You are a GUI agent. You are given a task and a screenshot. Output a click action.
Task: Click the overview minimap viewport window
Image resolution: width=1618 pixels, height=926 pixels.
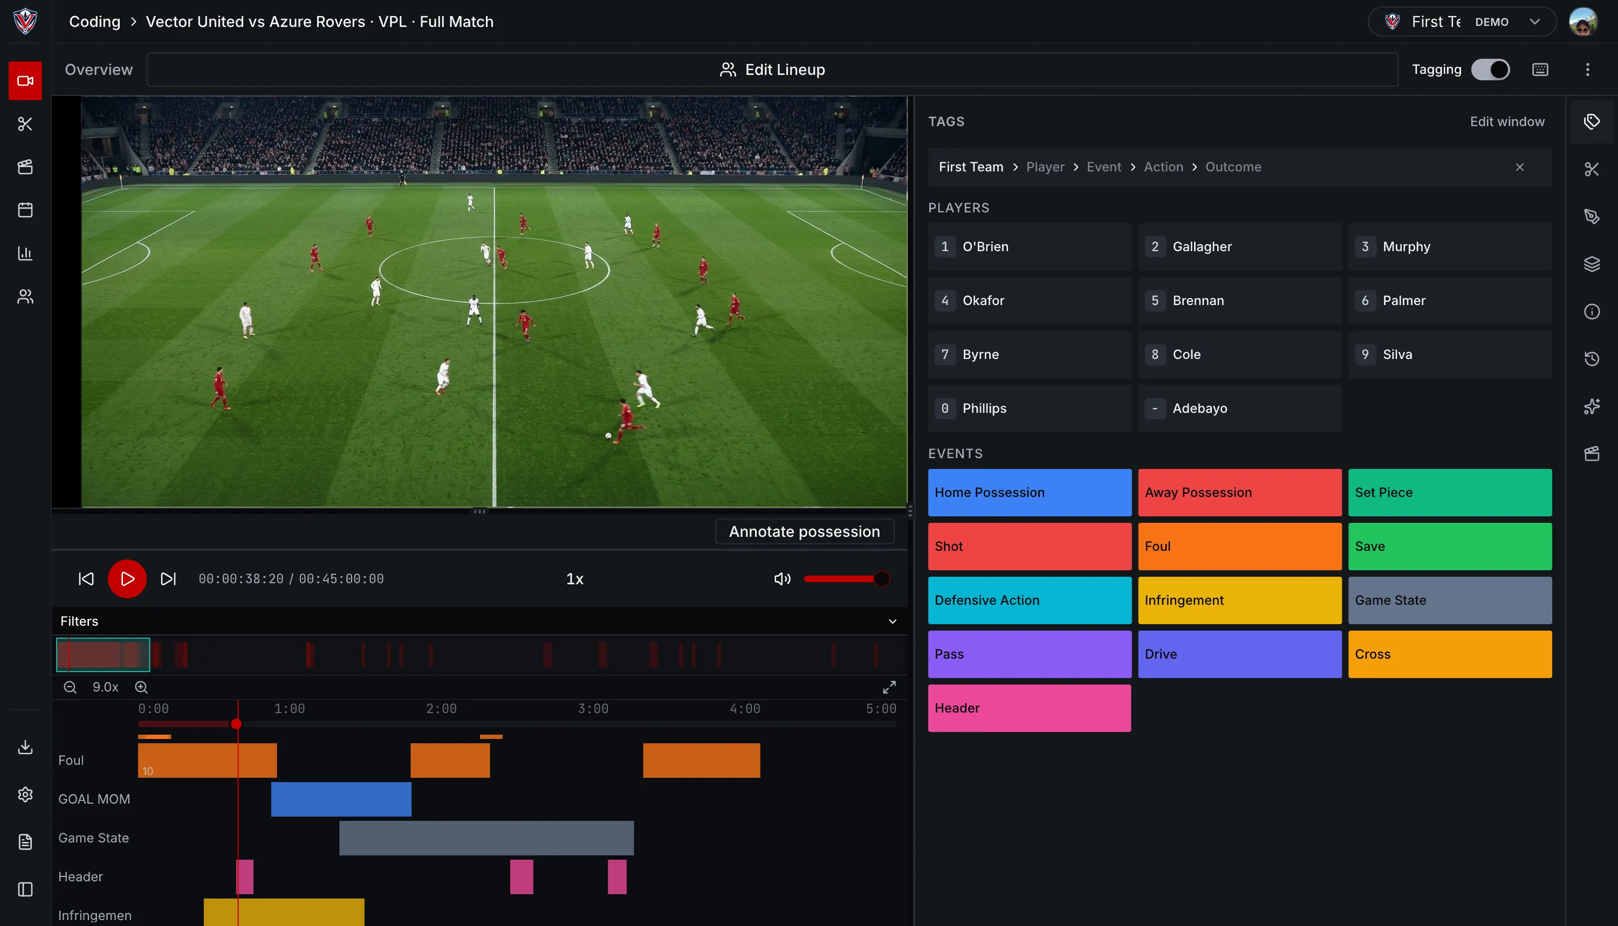click(103, 654)
